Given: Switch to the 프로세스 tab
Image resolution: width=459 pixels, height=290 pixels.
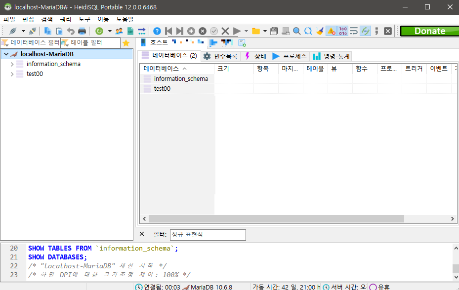Looking at the screenshot, I should click(x=290, y=56).
